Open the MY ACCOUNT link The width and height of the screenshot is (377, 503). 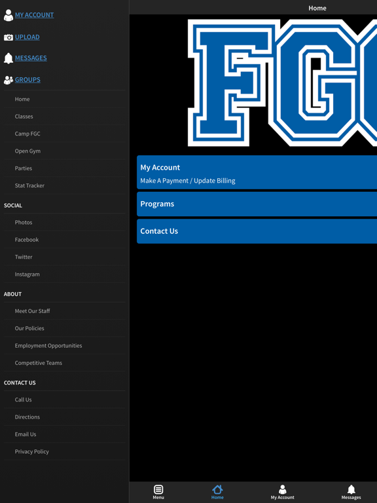tap(34, 15)
